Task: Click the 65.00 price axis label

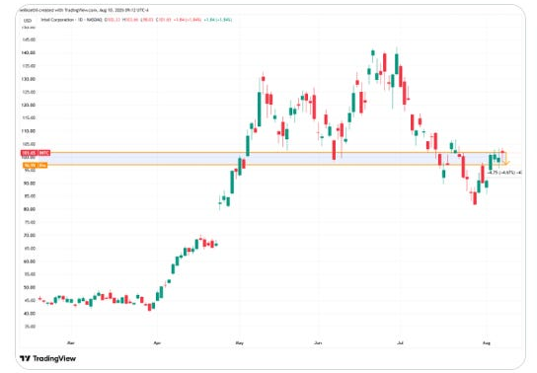Action: (x=30, y=248)
